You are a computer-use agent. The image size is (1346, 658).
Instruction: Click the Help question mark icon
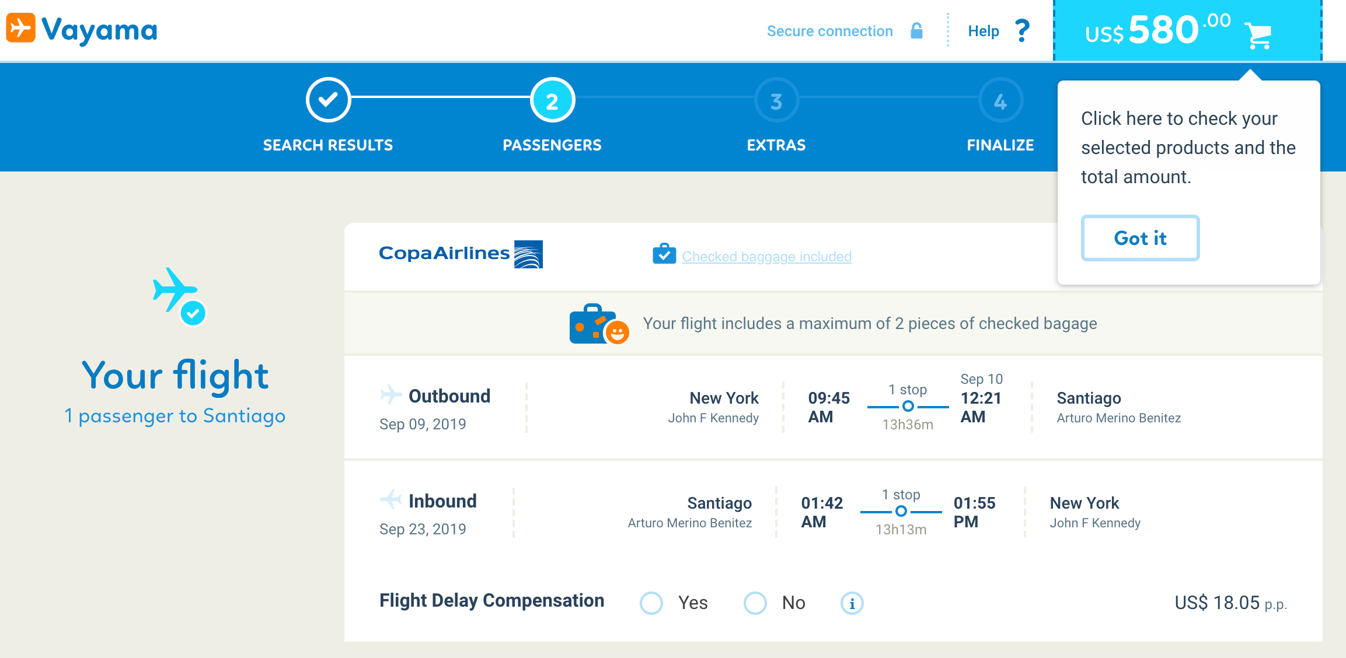click(1022, 31)
